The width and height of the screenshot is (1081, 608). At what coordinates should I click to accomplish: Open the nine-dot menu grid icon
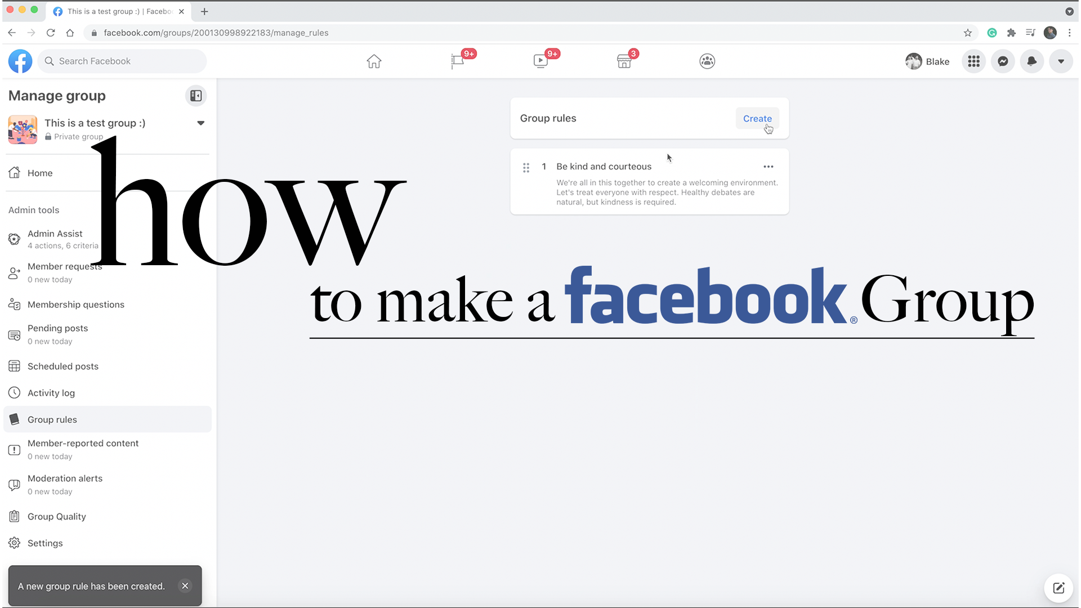point(973,61)
